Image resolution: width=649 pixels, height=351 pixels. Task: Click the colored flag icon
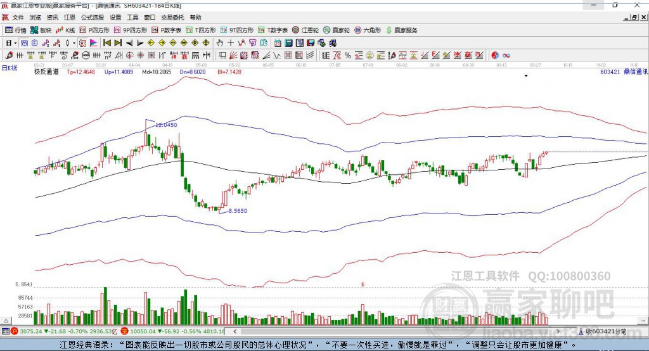94,43
